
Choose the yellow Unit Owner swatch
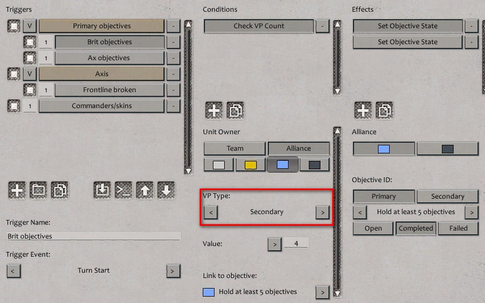click(x=251, y=165)
